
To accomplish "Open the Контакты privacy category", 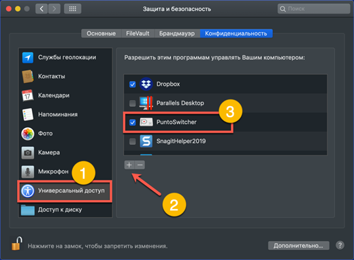I will click(x=65, y=76).
